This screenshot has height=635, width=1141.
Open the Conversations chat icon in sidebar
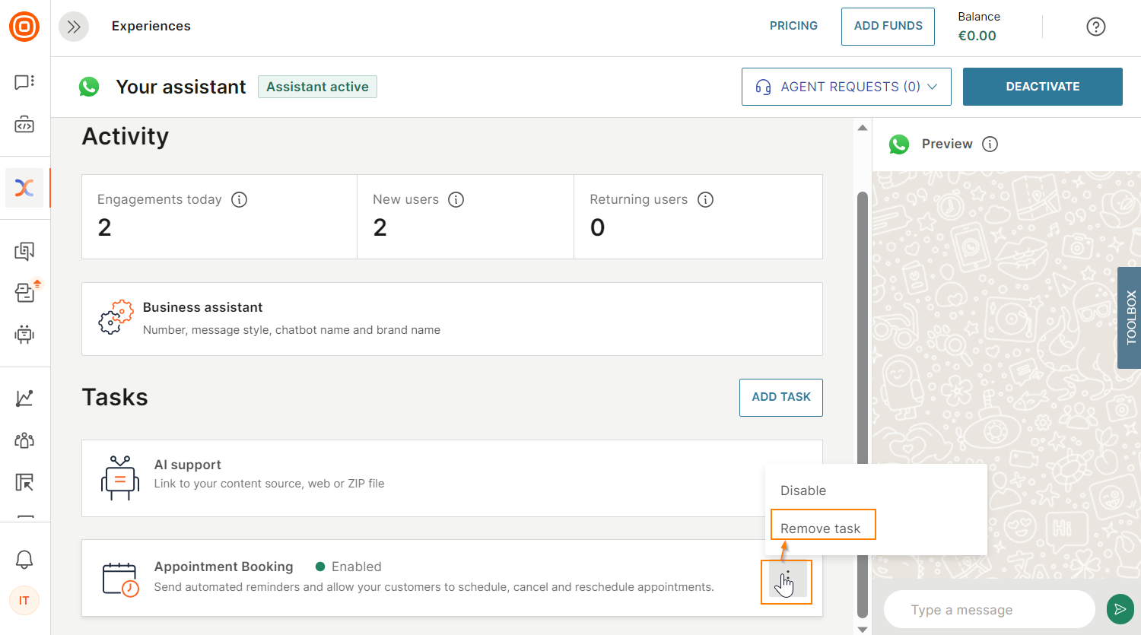tap(24, 82)
